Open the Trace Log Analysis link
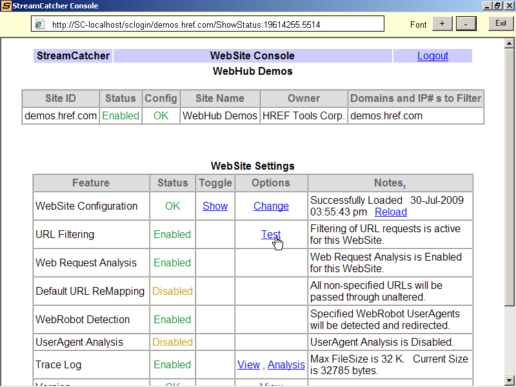This screenshot has width=516, height=387. 286,364
